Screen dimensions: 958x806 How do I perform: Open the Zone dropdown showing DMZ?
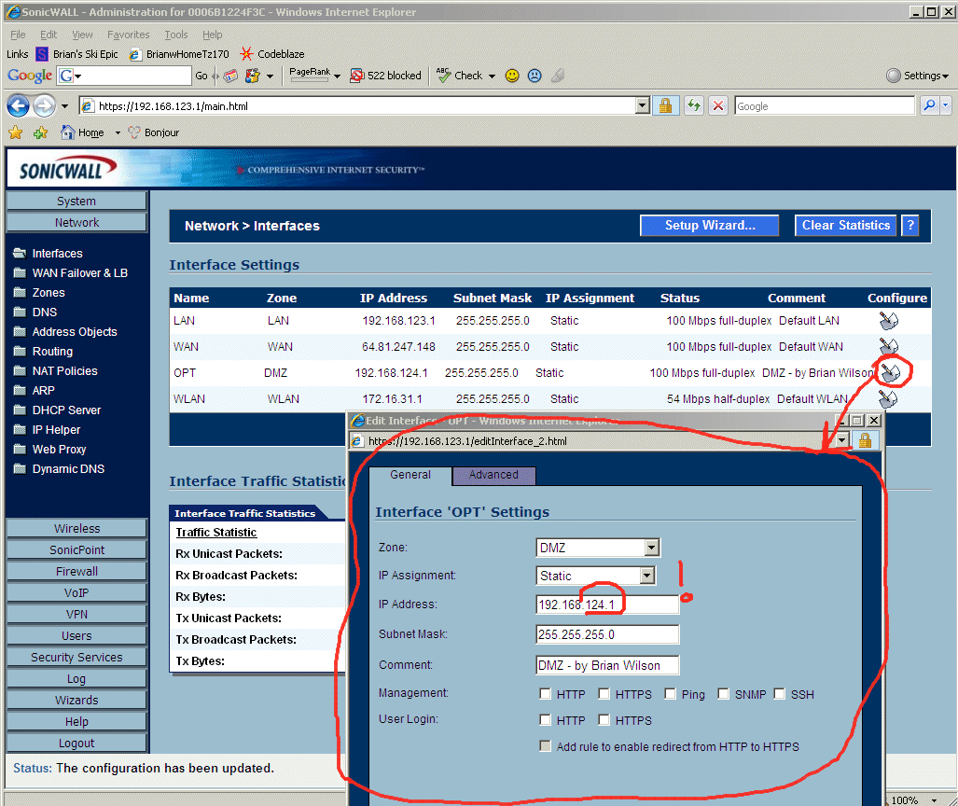click(652, 548)
